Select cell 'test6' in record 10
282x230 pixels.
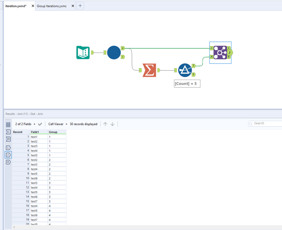39,178
